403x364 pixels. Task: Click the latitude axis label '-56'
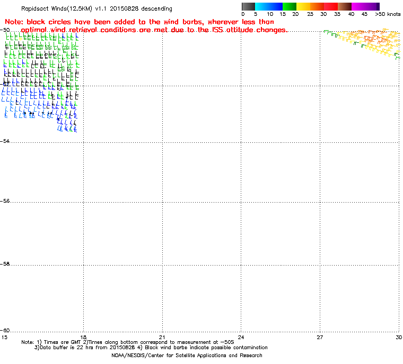tap(5, 201)
